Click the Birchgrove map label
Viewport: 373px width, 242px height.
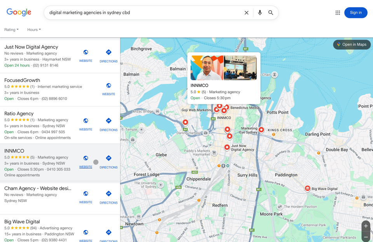point(141,49)
